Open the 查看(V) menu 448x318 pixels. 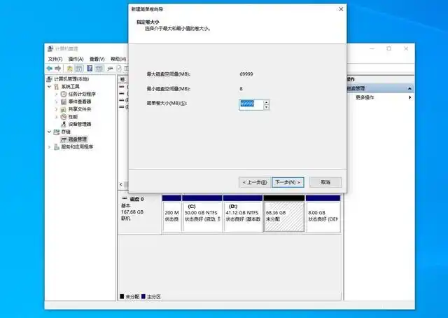[97, 59]
